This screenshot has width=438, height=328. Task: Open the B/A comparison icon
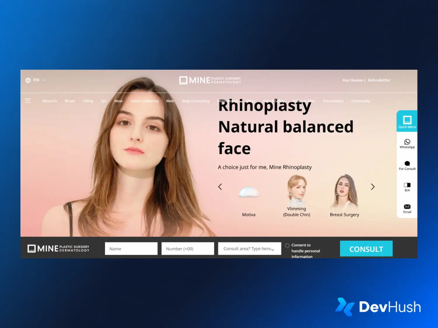[407, 187]
